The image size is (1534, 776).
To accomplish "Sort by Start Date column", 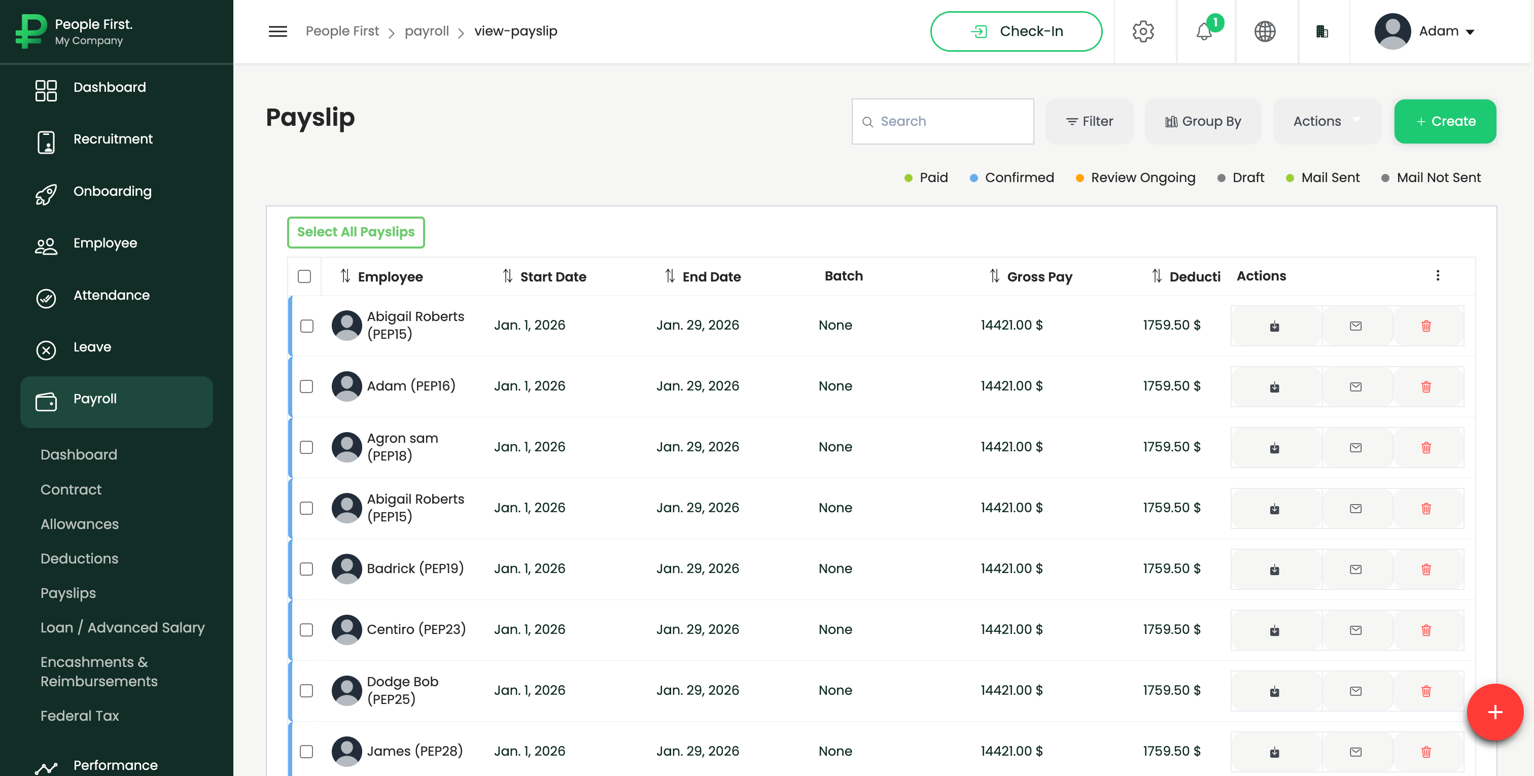I will [x=507, y=276].
